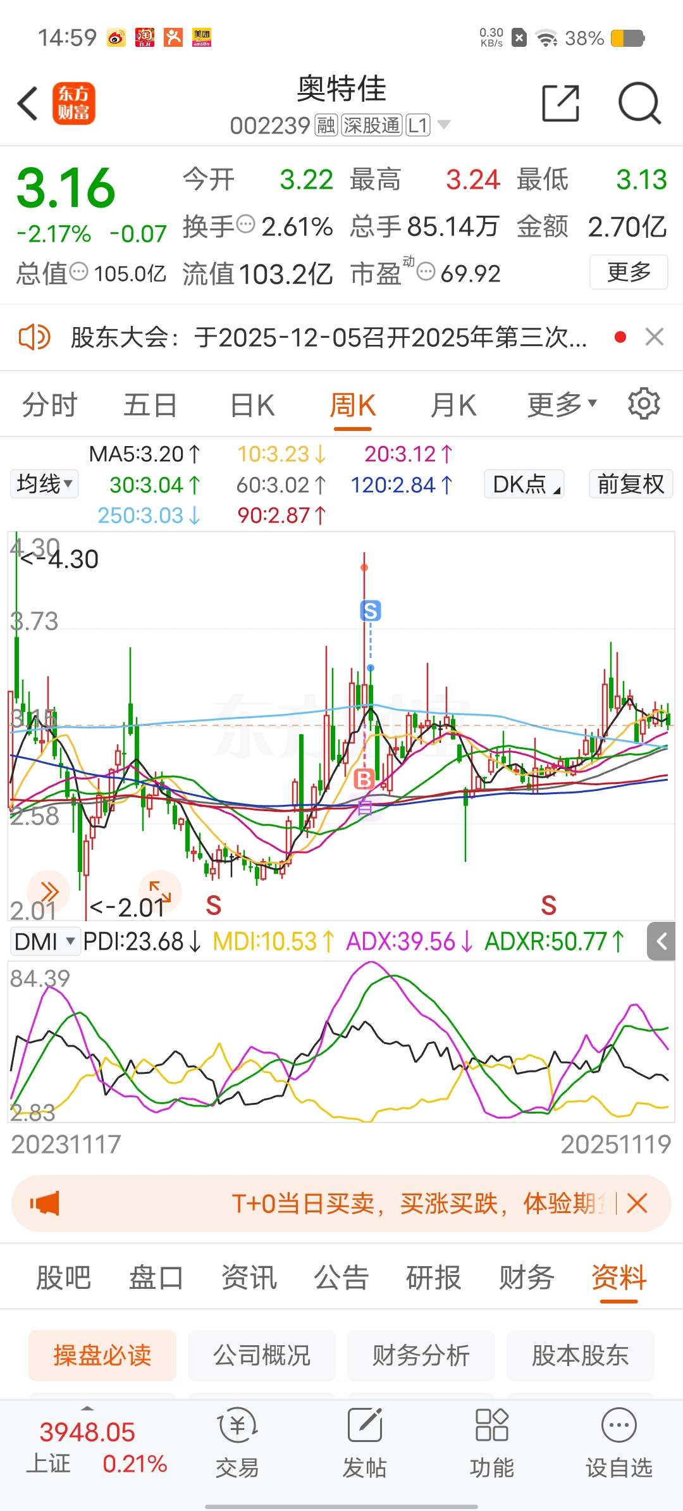683x1511 pixels.
Task: Tap the Taobao icon in status bar
Action: (x=145, y=38)
